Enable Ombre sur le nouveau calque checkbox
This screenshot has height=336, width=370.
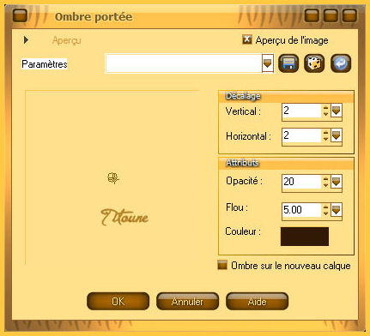pos(222,265)
